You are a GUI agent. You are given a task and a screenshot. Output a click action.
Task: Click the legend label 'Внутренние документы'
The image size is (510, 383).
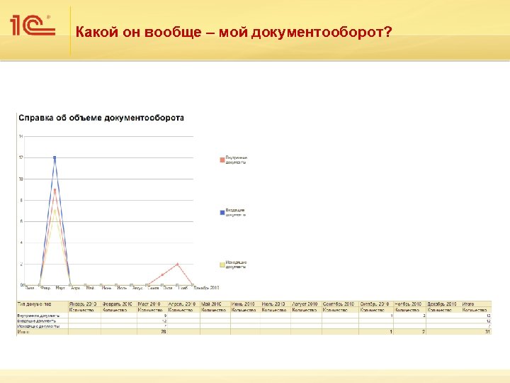pos(236,160)
